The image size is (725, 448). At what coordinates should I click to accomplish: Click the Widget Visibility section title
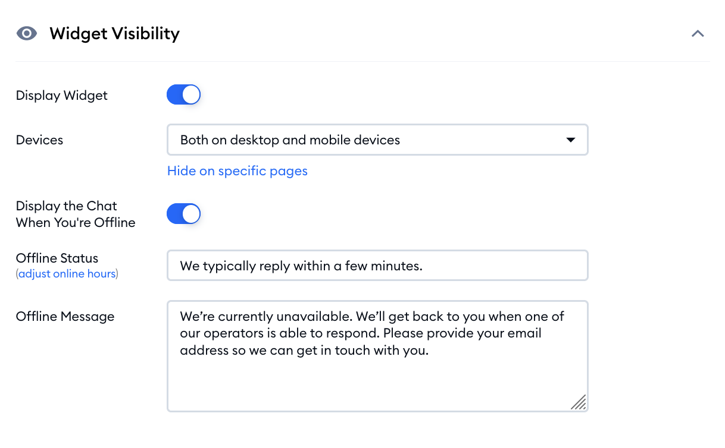115,34
